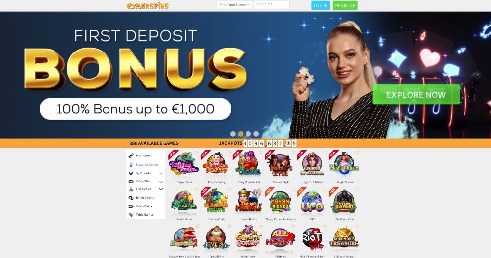This screenshot has height=258, width=491.
Task: Click the LOG IN button
Action: click(x=321, y=5)
